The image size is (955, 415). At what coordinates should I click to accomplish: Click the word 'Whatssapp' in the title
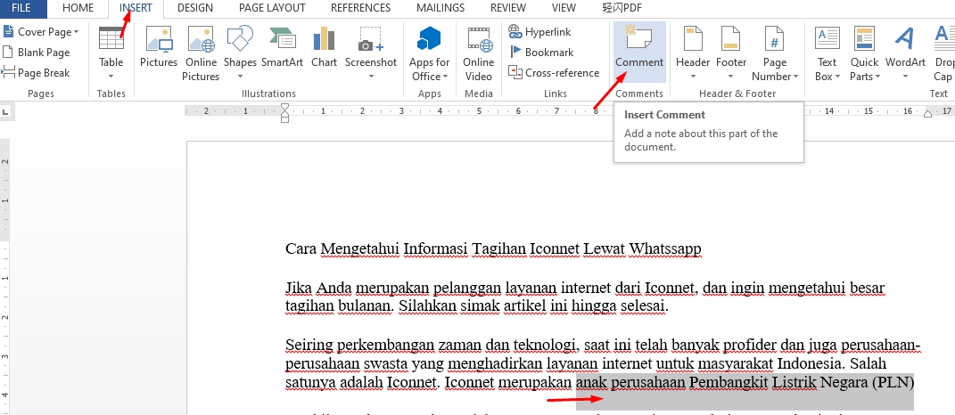pyautogui.click(x=665, y=248)
